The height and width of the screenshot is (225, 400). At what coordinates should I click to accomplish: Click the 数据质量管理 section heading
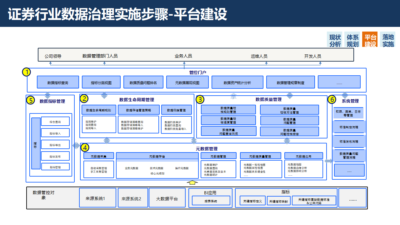click(x=268, y=99)
